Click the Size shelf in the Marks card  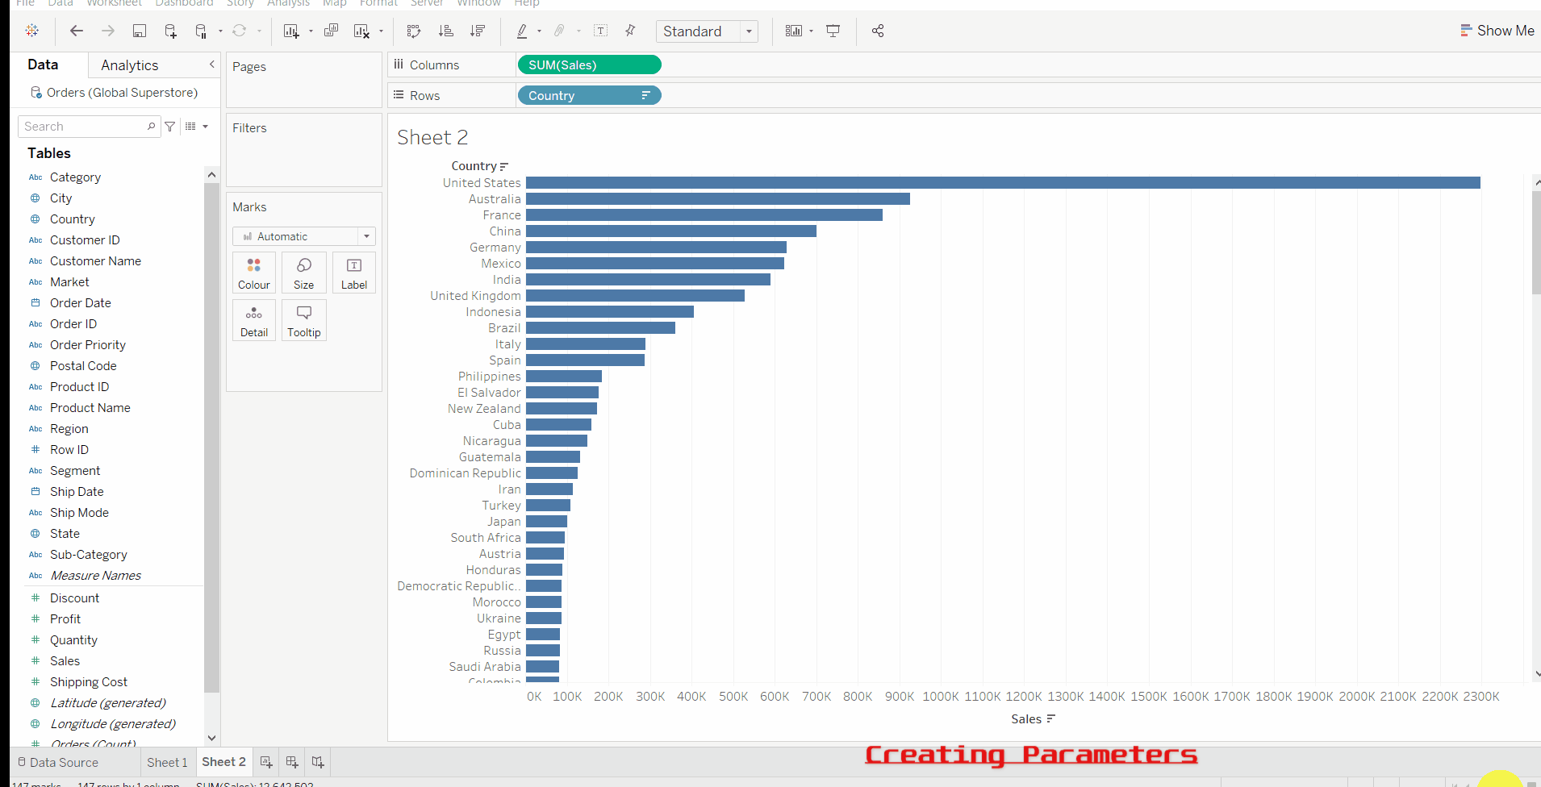(x=303, y=273)
